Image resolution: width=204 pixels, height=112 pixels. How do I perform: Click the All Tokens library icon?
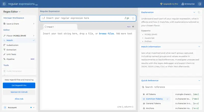(x=144, y=94)
